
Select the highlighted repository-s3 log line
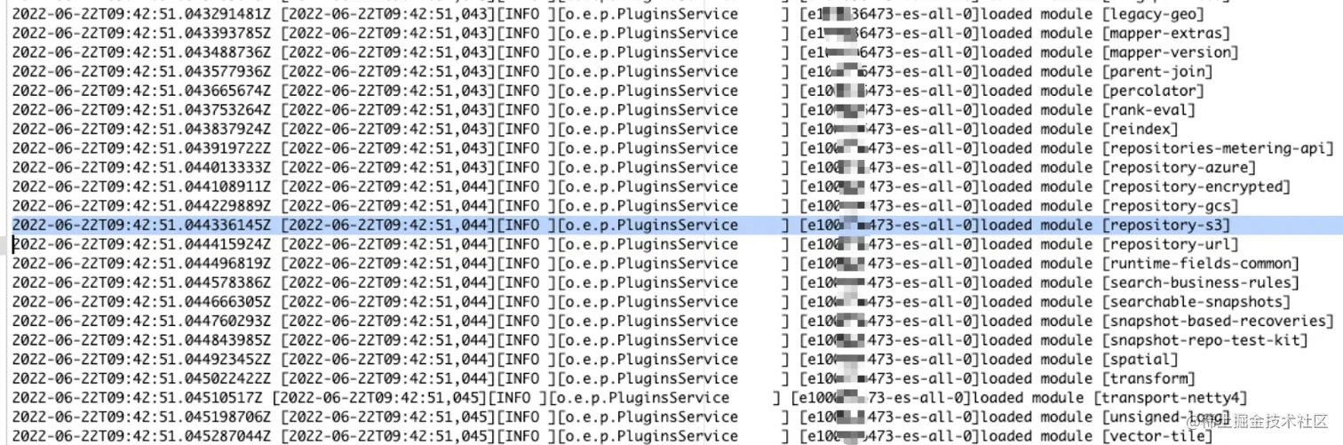tap(671, 226)
